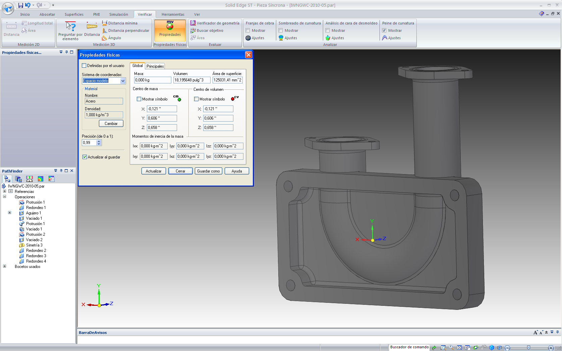Open the Sistema de coordenadas dropdown
This screenshot has height=351, width=562.
(x=123, y=81)
